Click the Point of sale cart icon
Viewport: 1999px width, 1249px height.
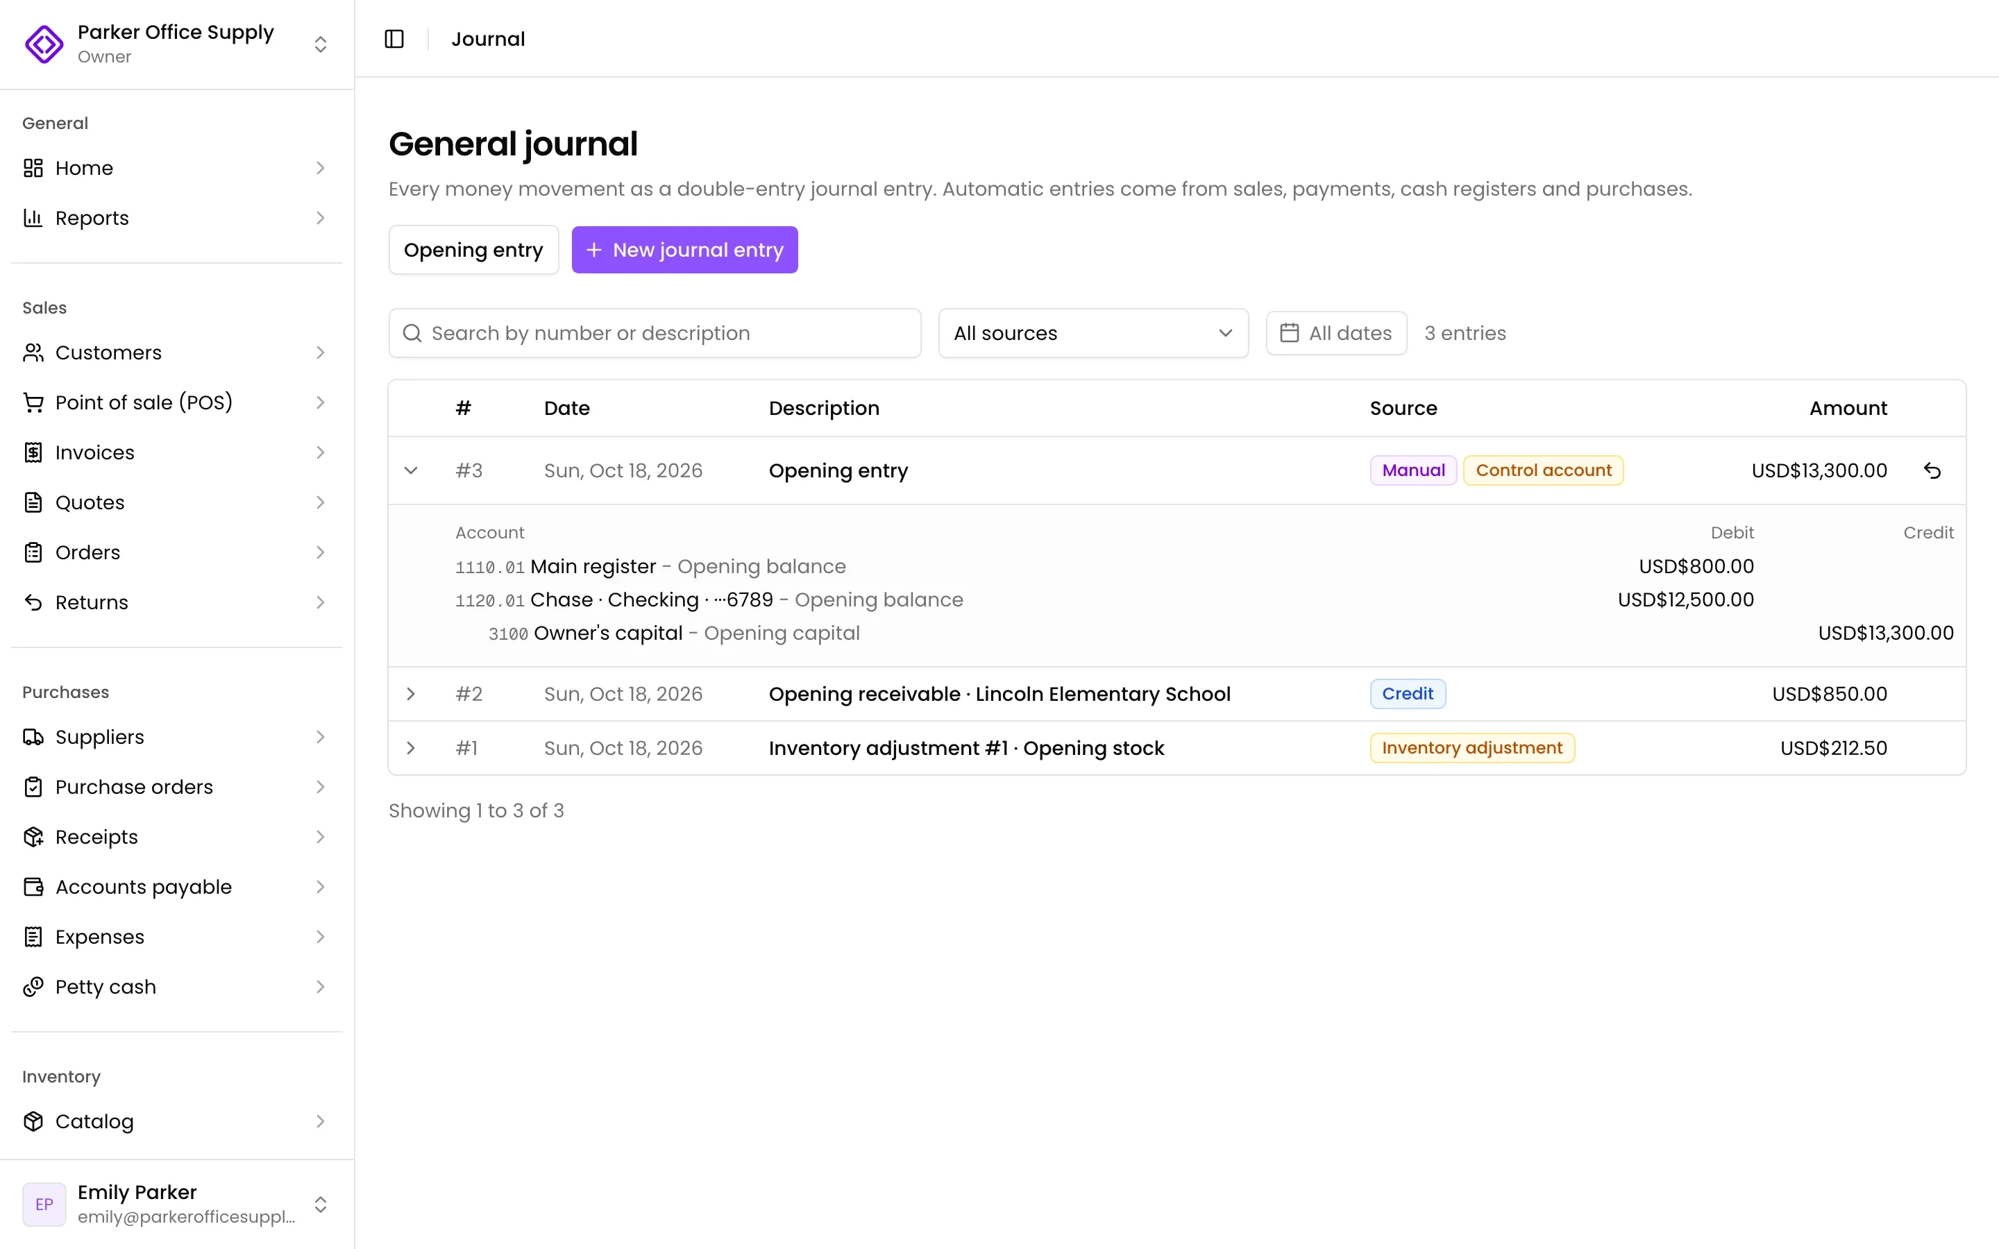(x=33, y=402)
